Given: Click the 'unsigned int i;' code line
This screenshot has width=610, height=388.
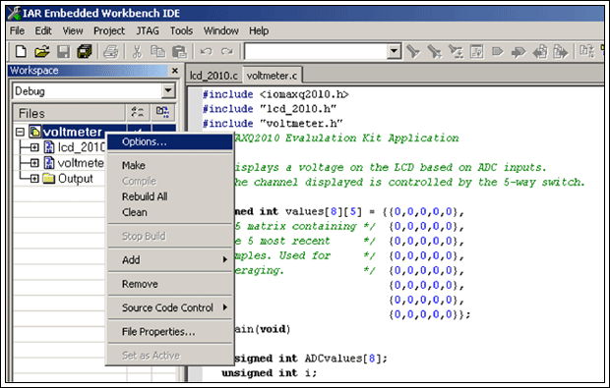Looking at the screenshot, I should (270, 373).
